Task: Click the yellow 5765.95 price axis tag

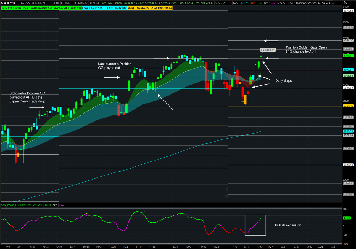Action: click(x=348, y=106)
